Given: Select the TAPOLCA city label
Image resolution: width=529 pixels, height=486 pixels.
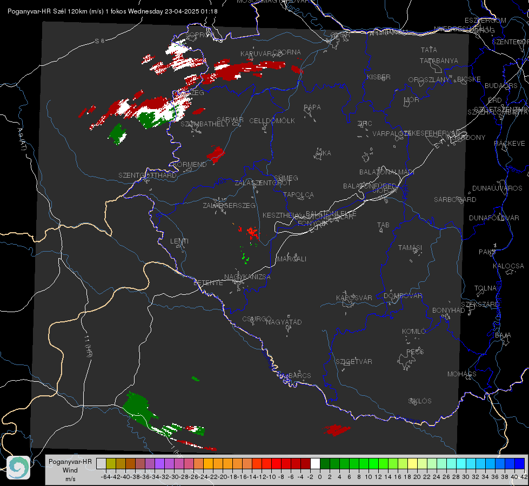Looking at the screenshot, I should coord(299,194).
